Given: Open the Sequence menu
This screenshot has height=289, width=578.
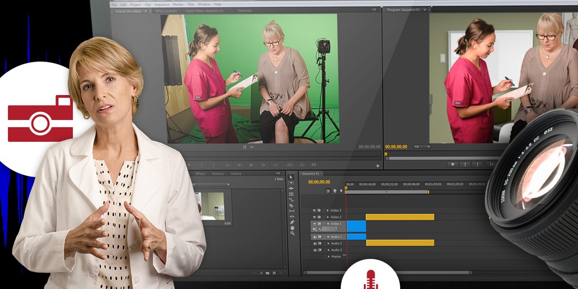Looking at the screenshot, I should pos(161,4).
